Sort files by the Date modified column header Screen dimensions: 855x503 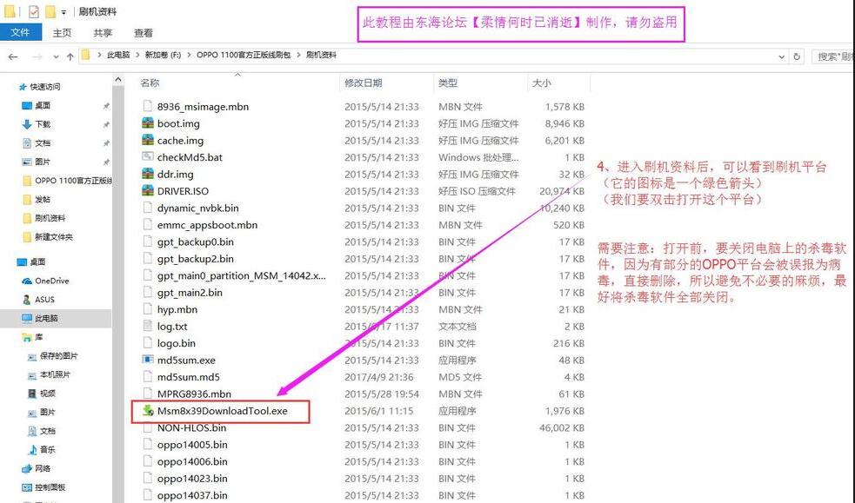[364, 83]
